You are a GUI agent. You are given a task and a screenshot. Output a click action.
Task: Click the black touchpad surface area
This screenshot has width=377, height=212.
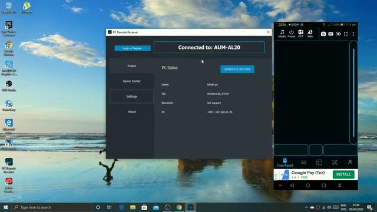pyautogui.click(x=312, y=92)
